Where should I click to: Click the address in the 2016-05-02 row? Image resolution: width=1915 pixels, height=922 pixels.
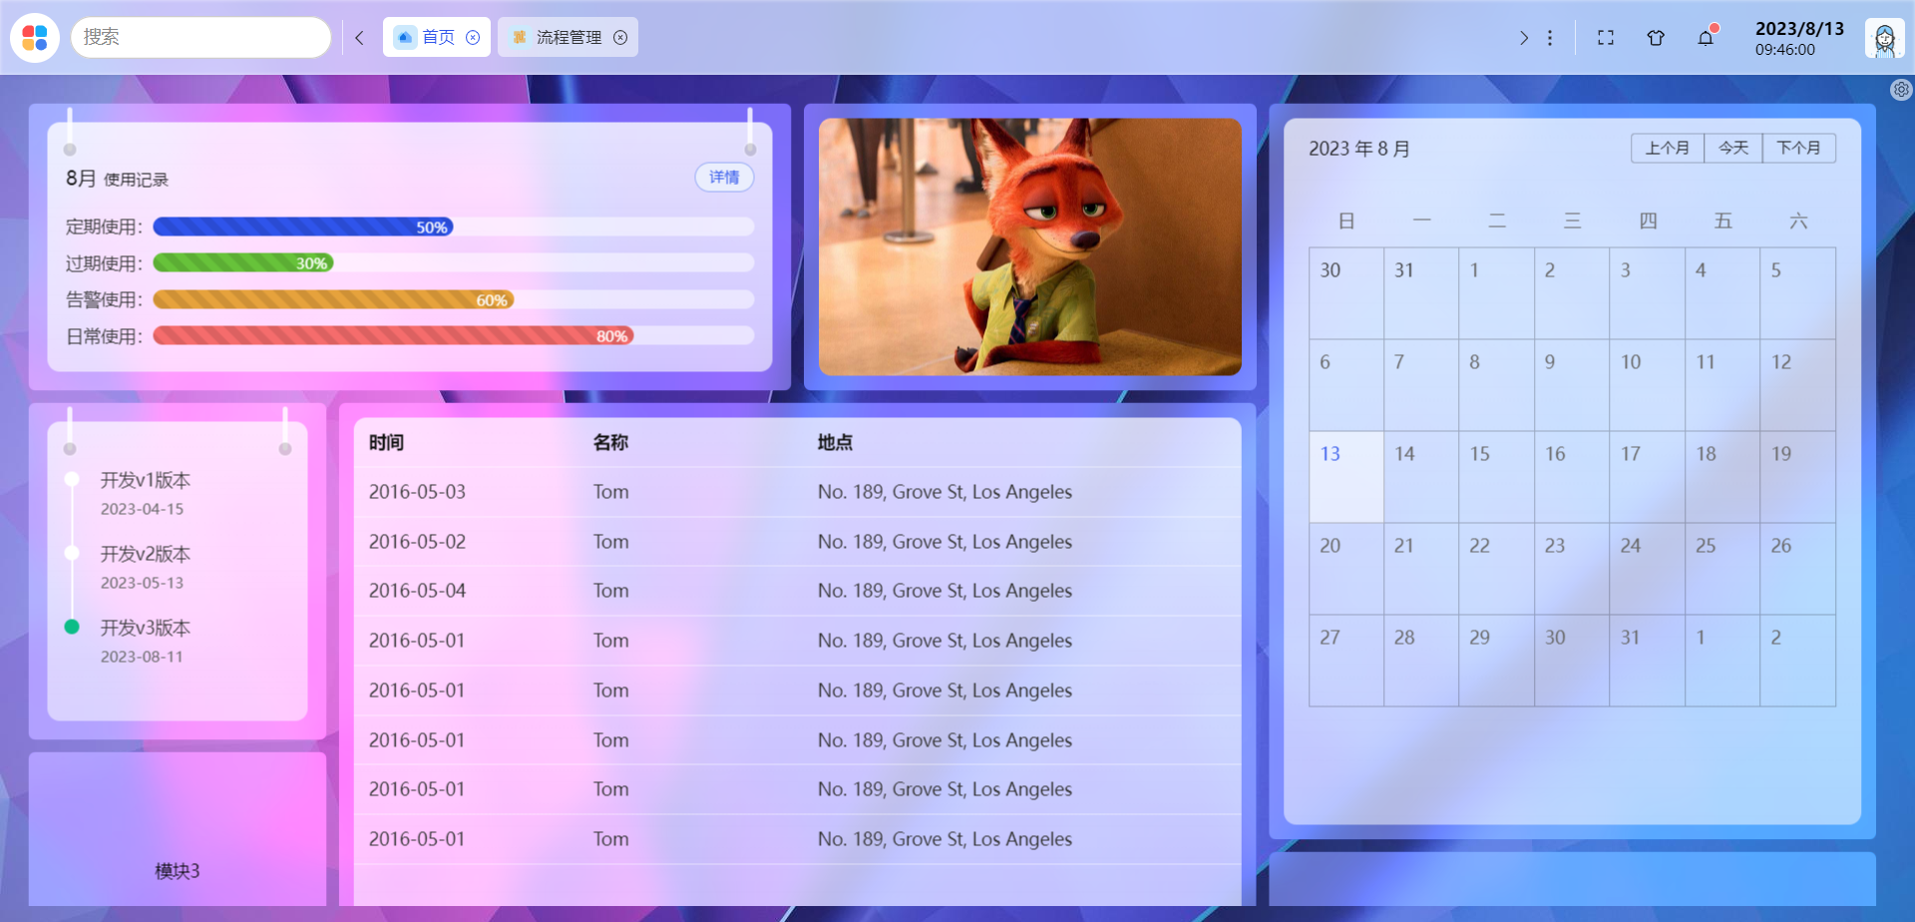pyautogui.click(x=945, y=542)
